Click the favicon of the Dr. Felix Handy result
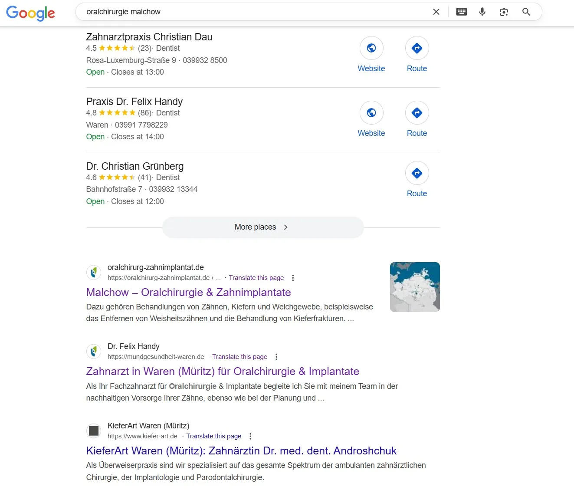The height and width of the screenshot is (490, 574). click(x=94, y=351)
